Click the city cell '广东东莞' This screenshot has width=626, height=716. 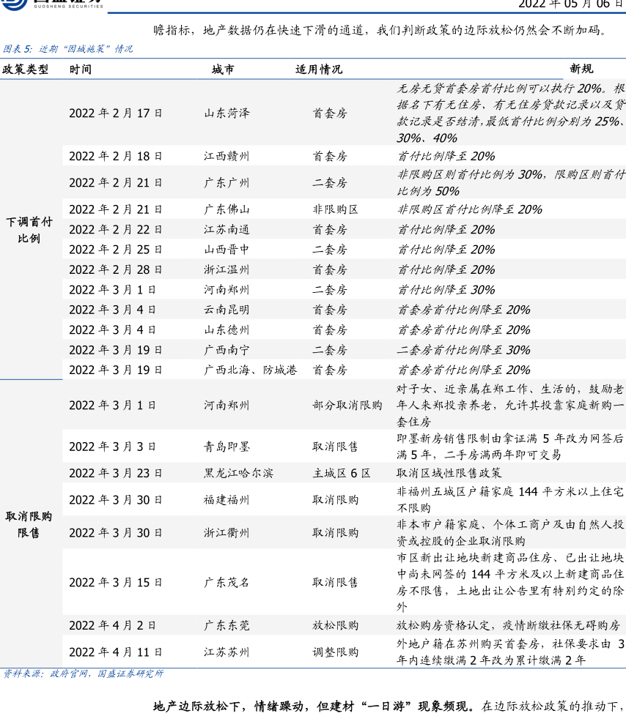click(x=227, y=626)
